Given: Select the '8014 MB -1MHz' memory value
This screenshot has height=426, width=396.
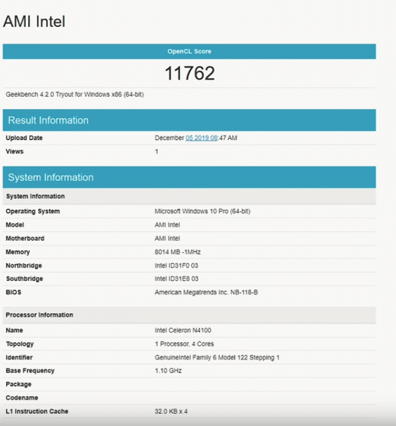Looking at the screenshot, I should coord(177,252).
